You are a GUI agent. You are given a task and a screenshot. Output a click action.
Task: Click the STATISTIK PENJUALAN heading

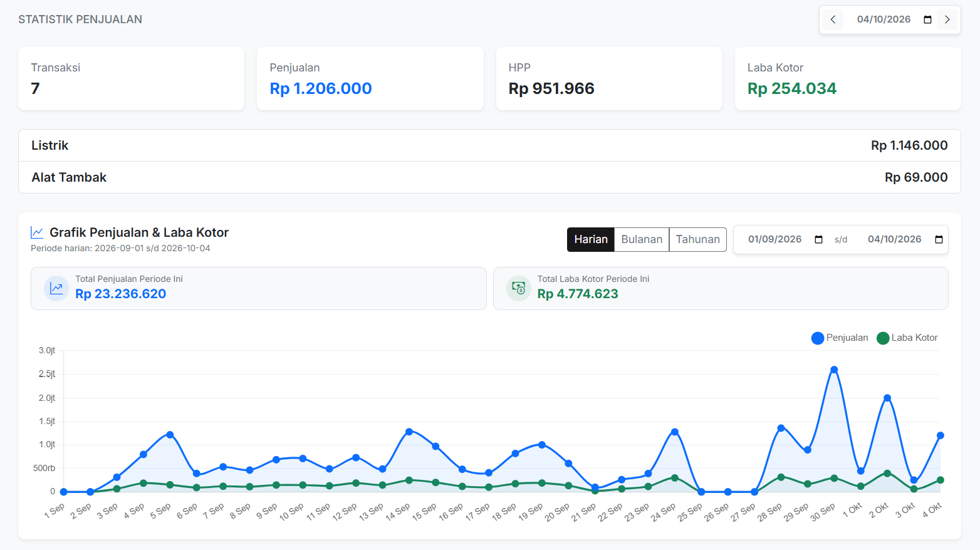click(80, 19)
